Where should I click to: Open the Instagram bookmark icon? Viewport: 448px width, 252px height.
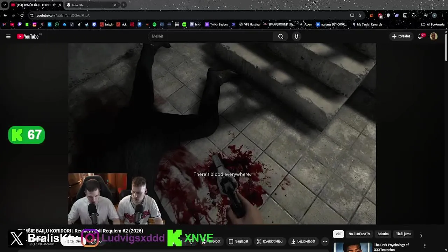[x=34, y=24]
